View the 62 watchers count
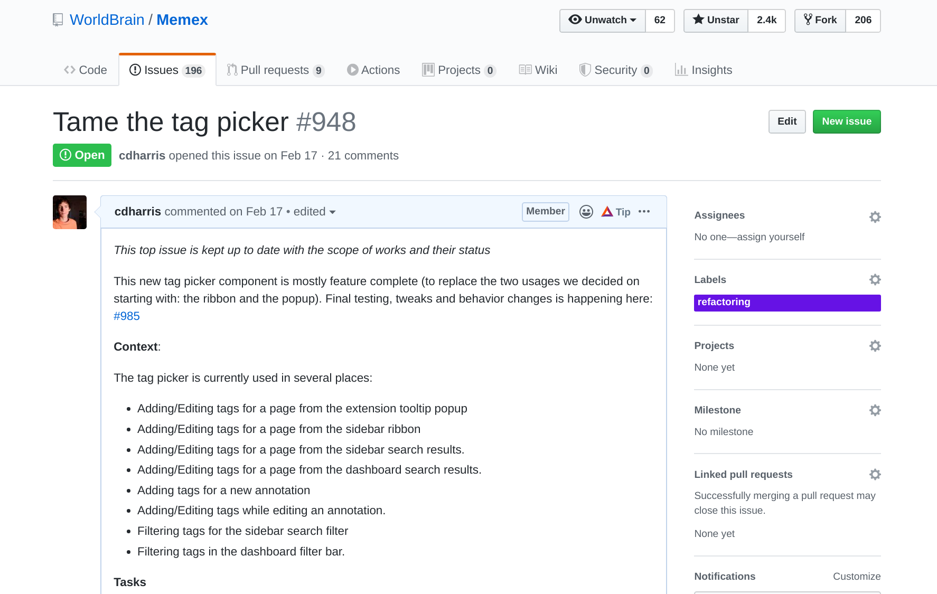The height and width of the screenshot is (594, 937). click(660, 21)
